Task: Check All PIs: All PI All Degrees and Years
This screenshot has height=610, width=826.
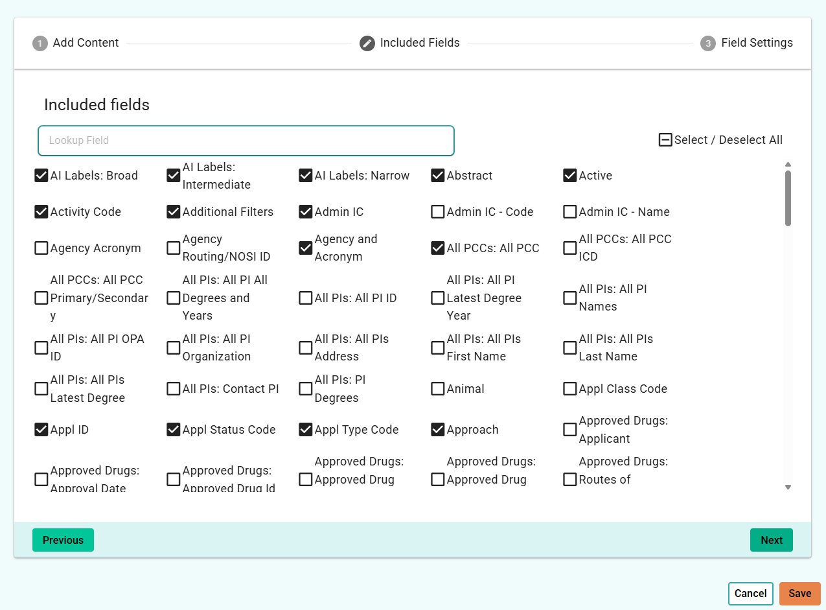Action: (174, 298)
